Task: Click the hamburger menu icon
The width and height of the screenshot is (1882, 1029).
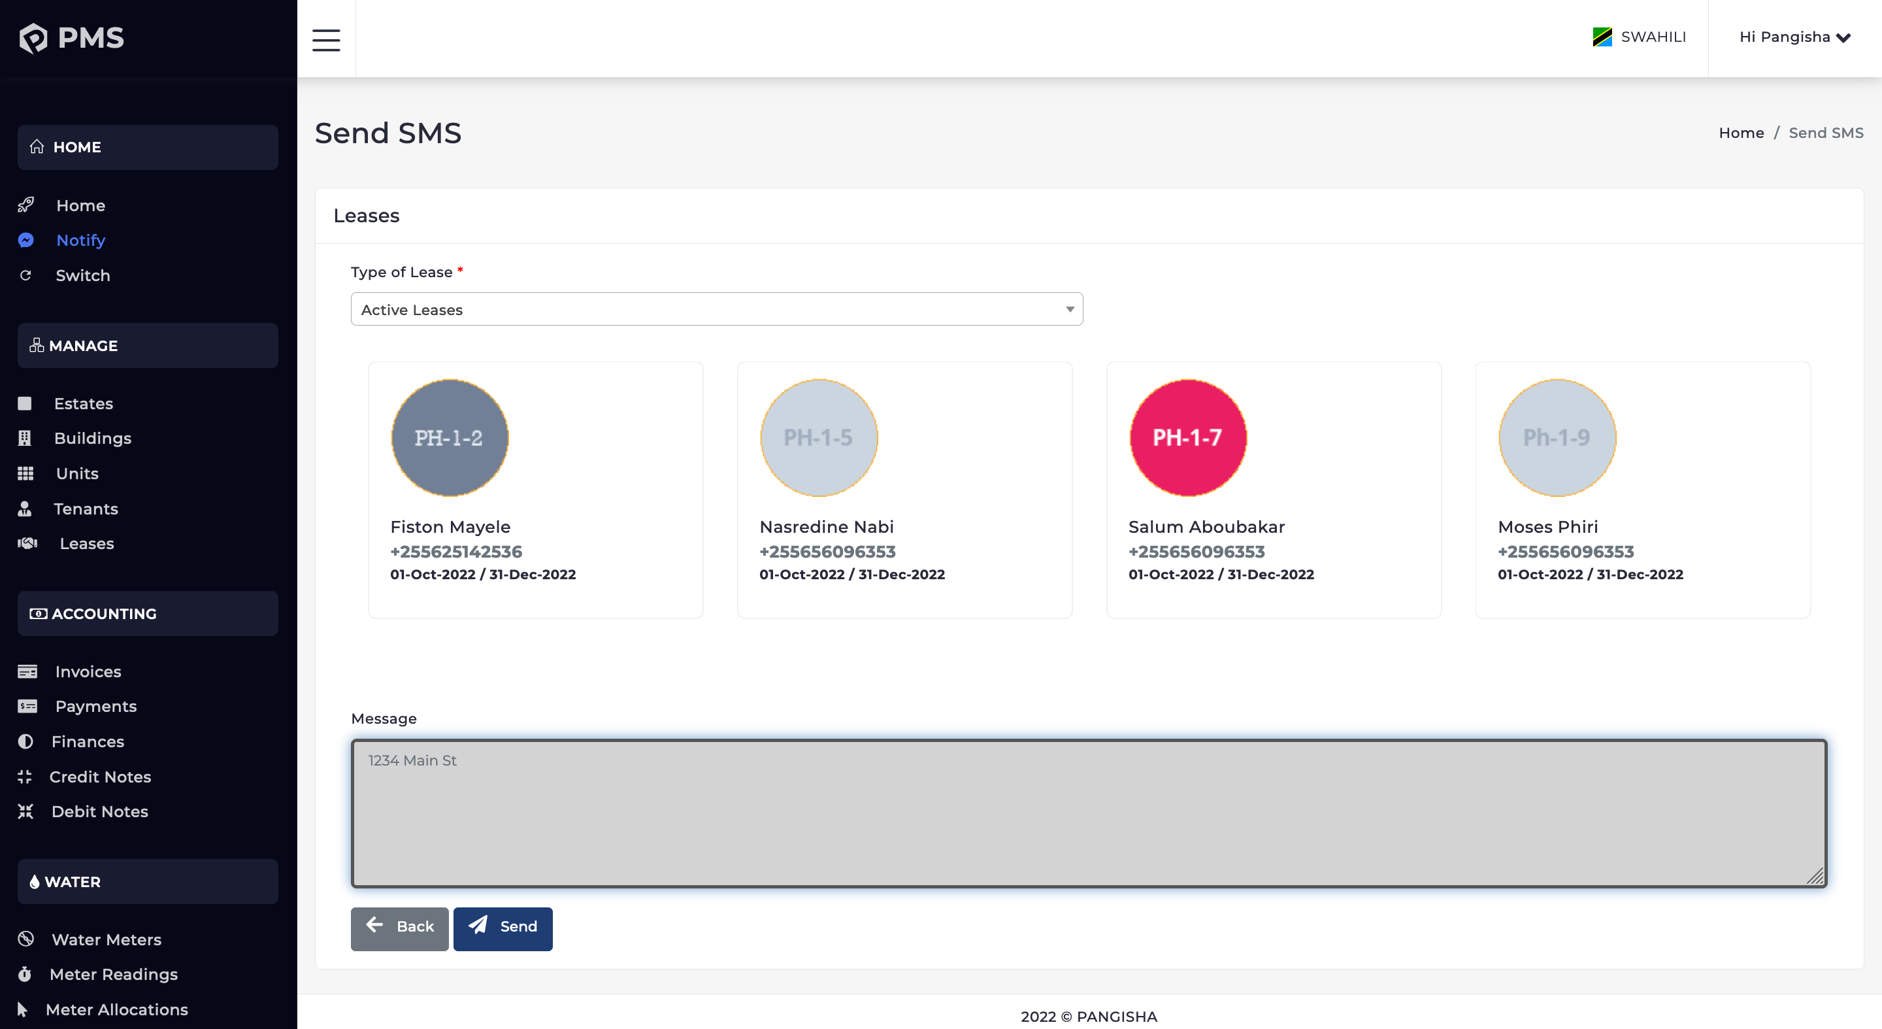Action: (x=326, y=39)
